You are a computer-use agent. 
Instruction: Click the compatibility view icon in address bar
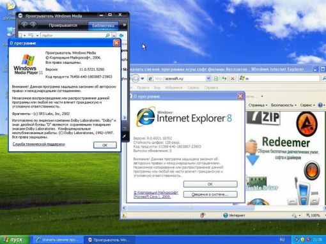216,79
